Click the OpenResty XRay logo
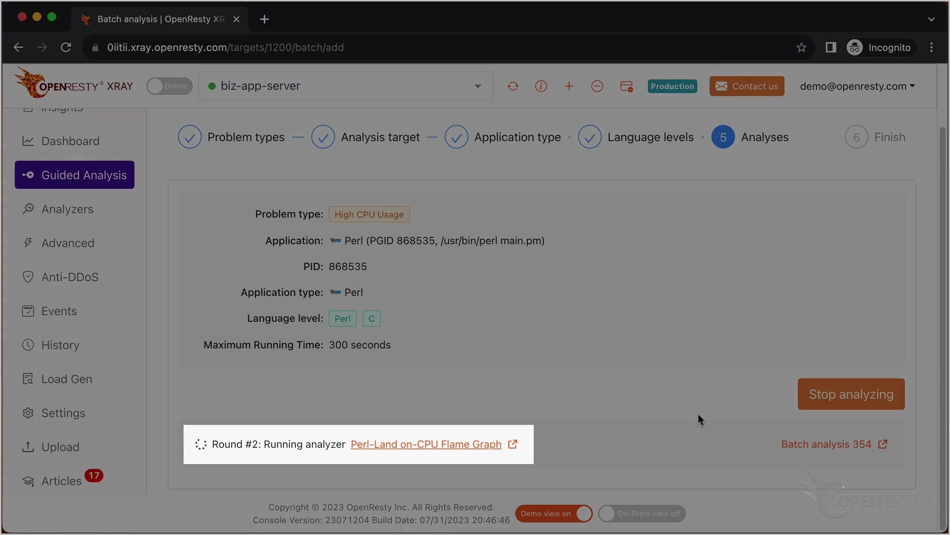Viewport: 950px width, 535px height. (74, 84)
